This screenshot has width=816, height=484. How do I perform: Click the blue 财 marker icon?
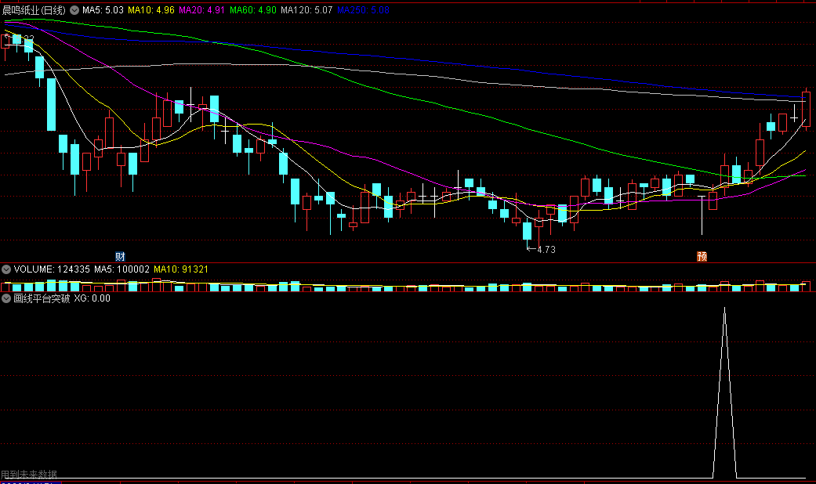(120, 256)
